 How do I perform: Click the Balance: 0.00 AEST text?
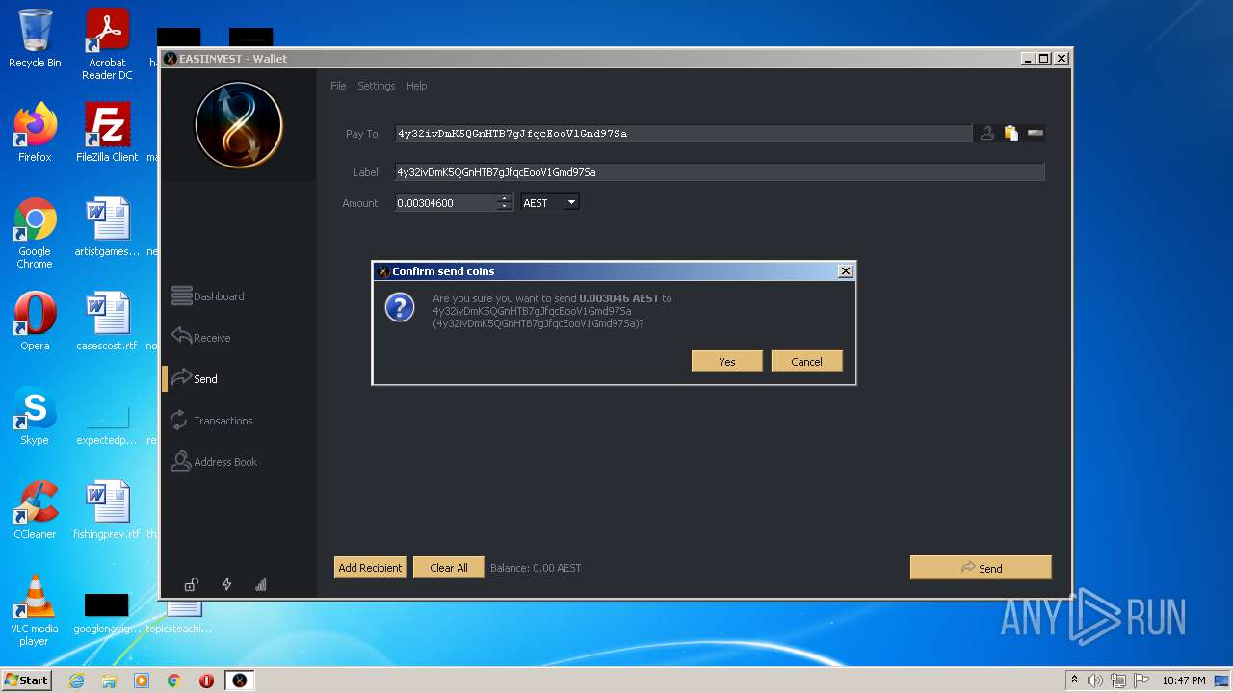[x=536, y=568]
